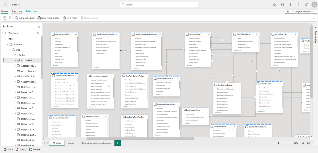Open the DEH workspace dropdown

(x=16, y=5)
